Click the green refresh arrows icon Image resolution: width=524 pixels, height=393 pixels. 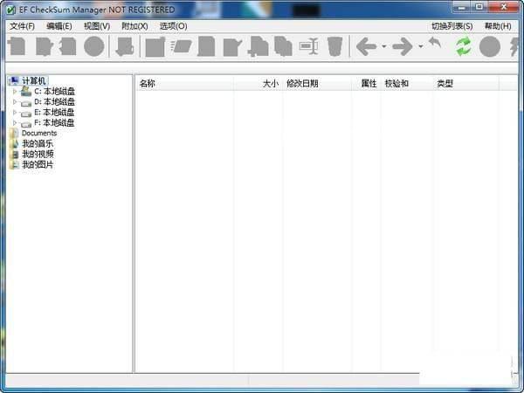tap(464, 46)
